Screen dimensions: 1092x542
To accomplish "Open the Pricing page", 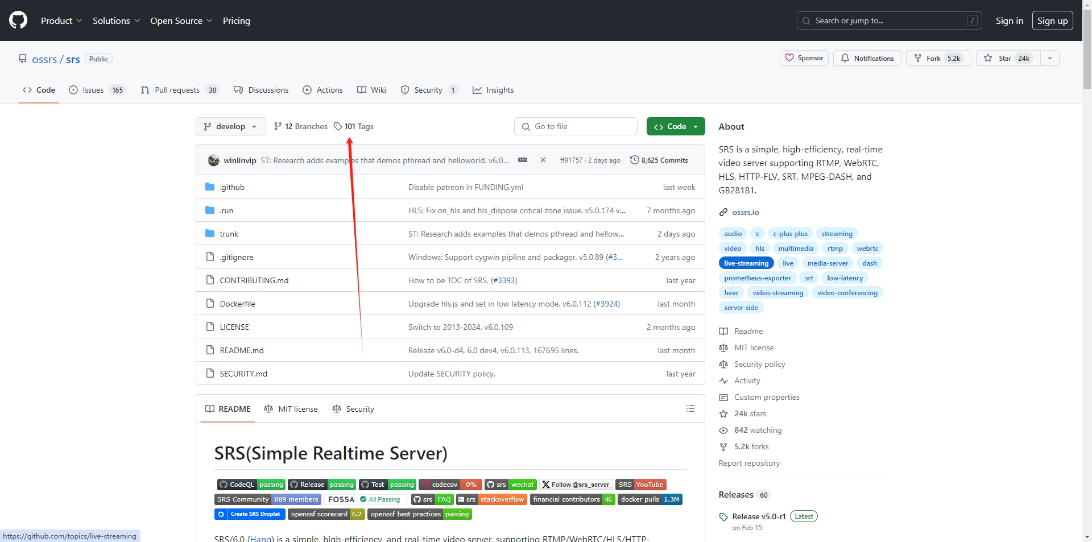I will 237,20.
